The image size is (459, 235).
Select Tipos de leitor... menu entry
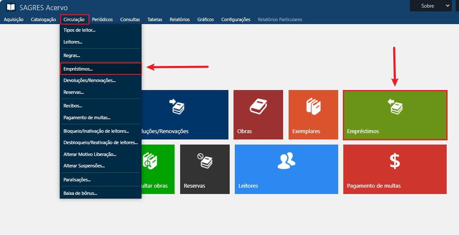coord(79,30)
